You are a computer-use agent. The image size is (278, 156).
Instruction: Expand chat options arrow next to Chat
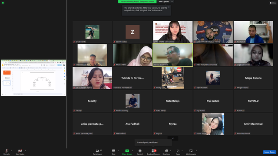tap(118, 151)
